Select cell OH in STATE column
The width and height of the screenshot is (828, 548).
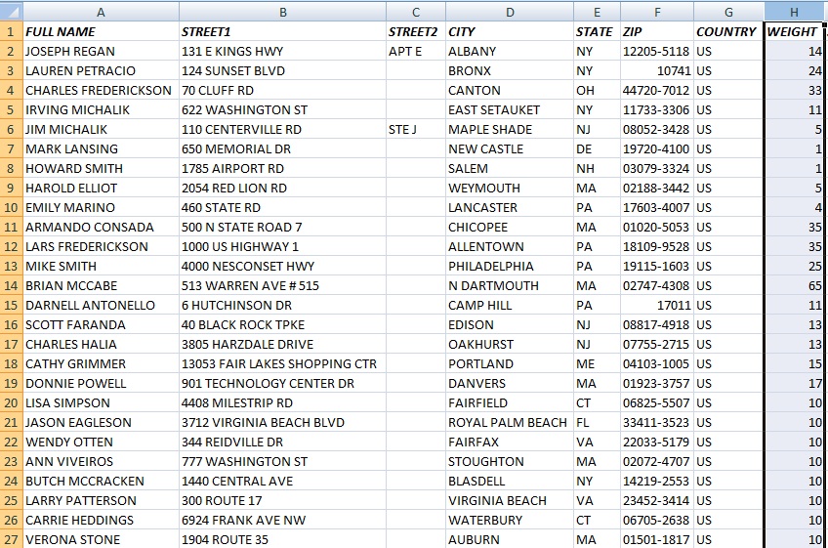(x=597, y=91)
